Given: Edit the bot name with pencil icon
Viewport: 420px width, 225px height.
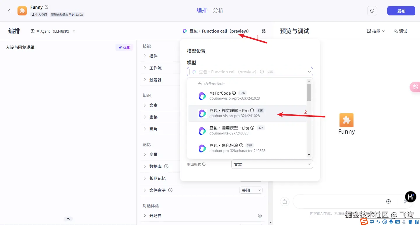Looking at the screenshot, I should tap(46, 7).
